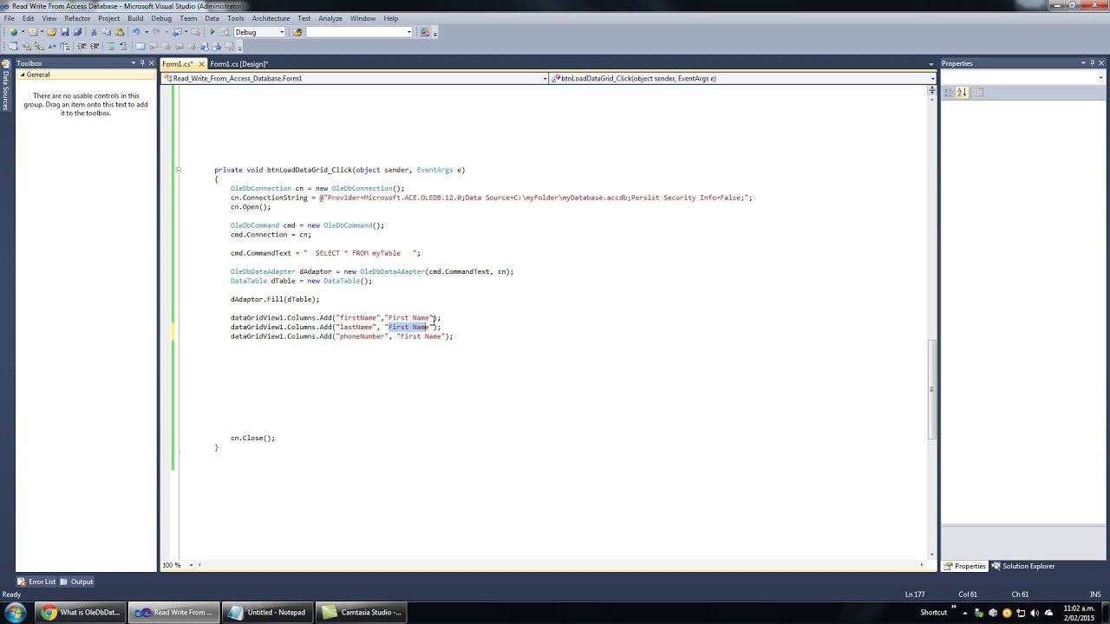Close the Form1.cs* tab
This screenshot has width=1110, height=624.
click(x=201, y=64)
